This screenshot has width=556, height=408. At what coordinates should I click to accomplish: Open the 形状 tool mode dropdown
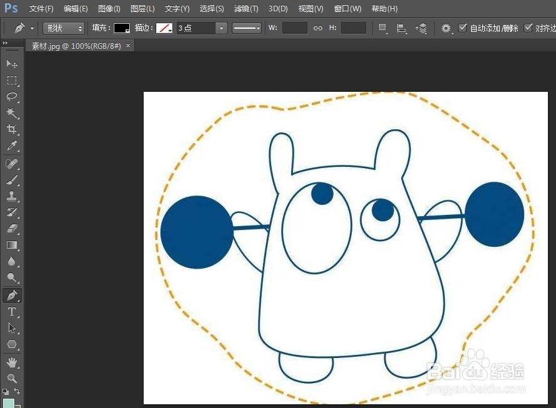pyautogui.click(x=64, y=28)
